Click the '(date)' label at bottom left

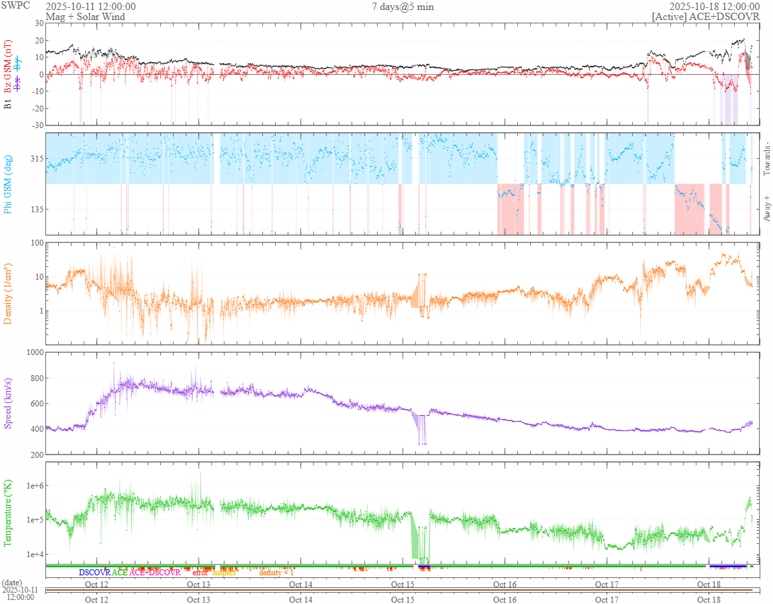tap(12, 583)
